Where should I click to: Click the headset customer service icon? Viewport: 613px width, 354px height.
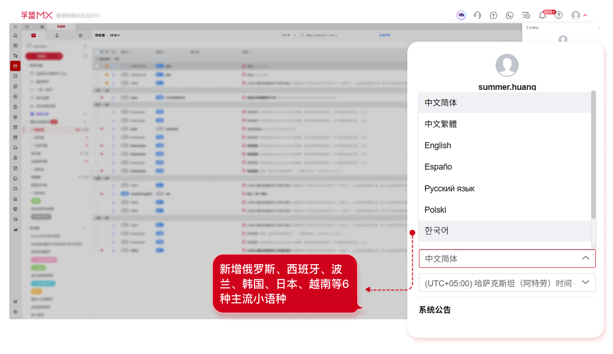coord(477,15)
